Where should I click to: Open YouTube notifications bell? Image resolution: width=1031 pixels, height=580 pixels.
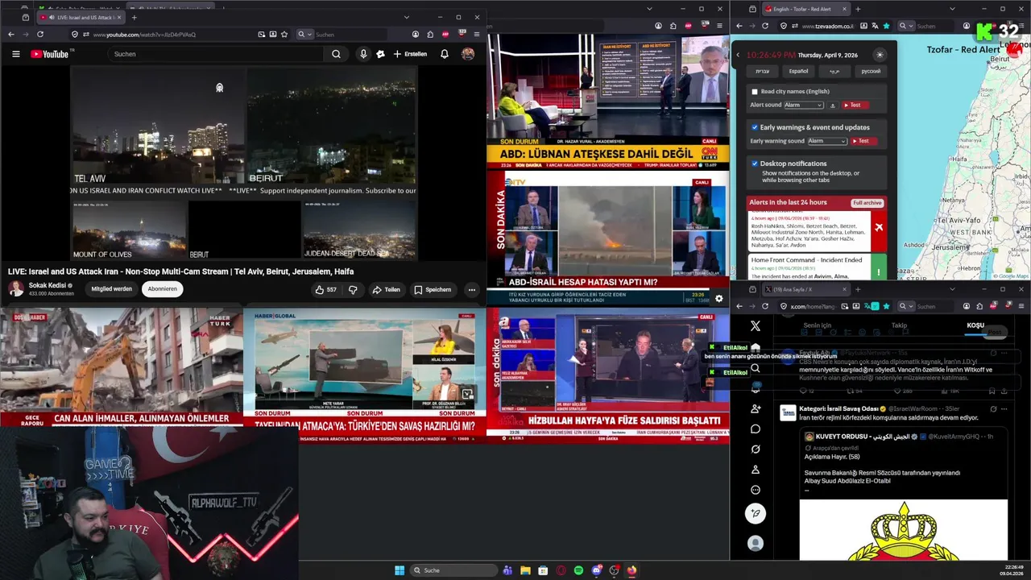(444, 54)
